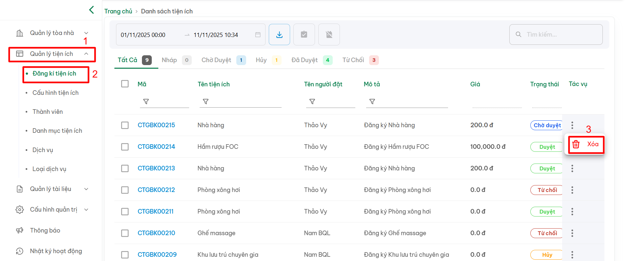This screenshot has width=629, height=261.
Task: Open Cấu hình tiện ích in sidebar
Action: tap(55, 93)
